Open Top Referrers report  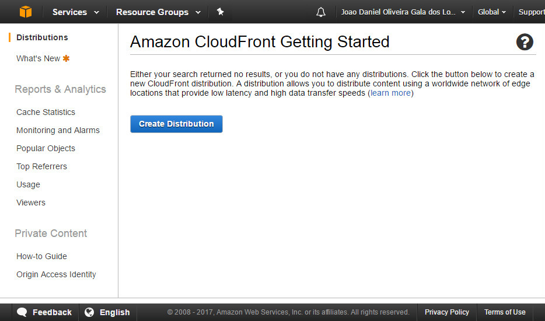point(41,166)
